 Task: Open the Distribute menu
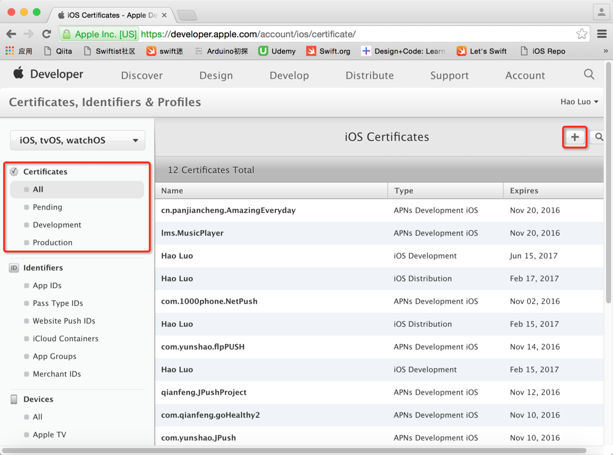click(370, 75)
